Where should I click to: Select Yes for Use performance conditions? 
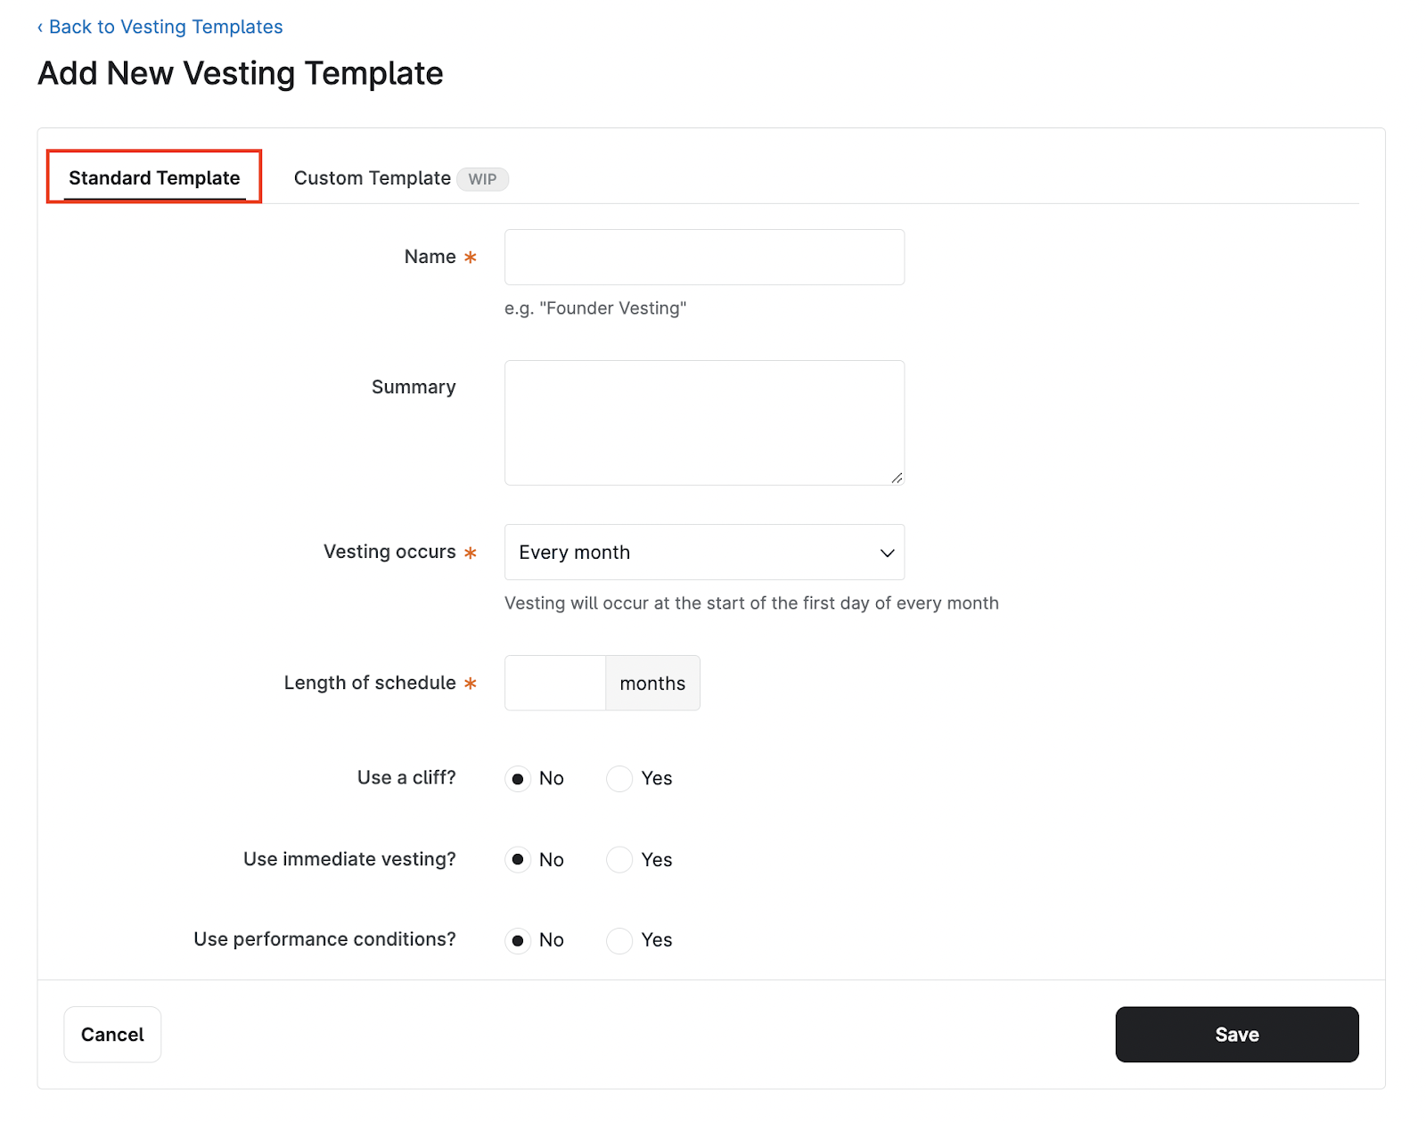(x=619, y=940)
